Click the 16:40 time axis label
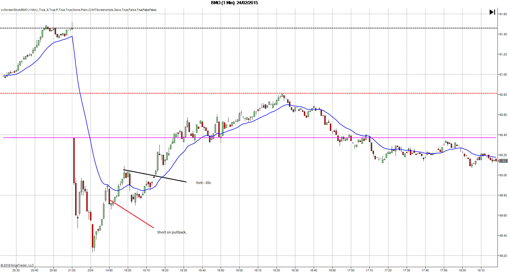The height and width of the screenshot is (274, 510). [313, 270]
